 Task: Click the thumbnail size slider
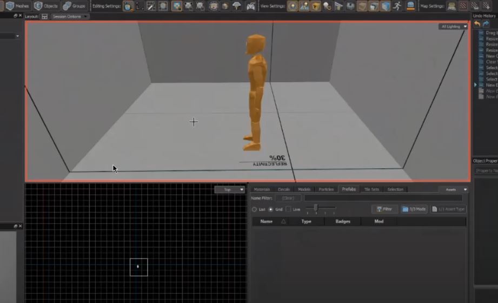(321, 208)
